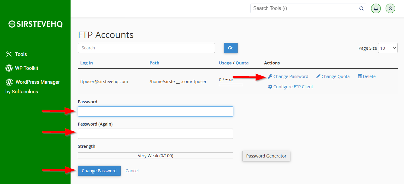Screen dimensions: 404x184
Task: Expand the truncated path ellipsis
Action: pos(178,82)
